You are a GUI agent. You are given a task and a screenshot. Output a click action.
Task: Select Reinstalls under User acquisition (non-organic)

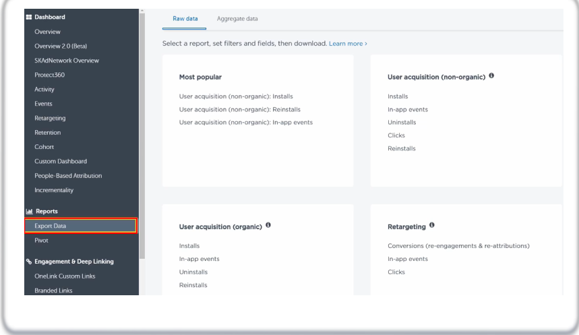point(401,148)
